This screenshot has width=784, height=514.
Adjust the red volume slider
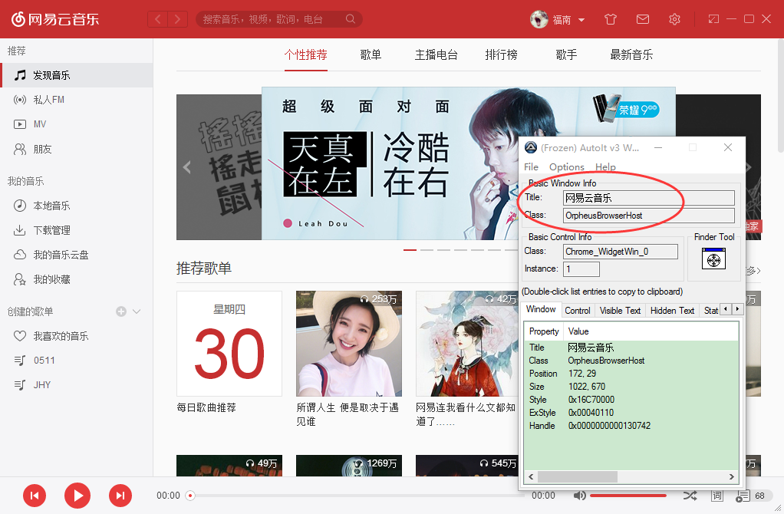click(628, 496)
